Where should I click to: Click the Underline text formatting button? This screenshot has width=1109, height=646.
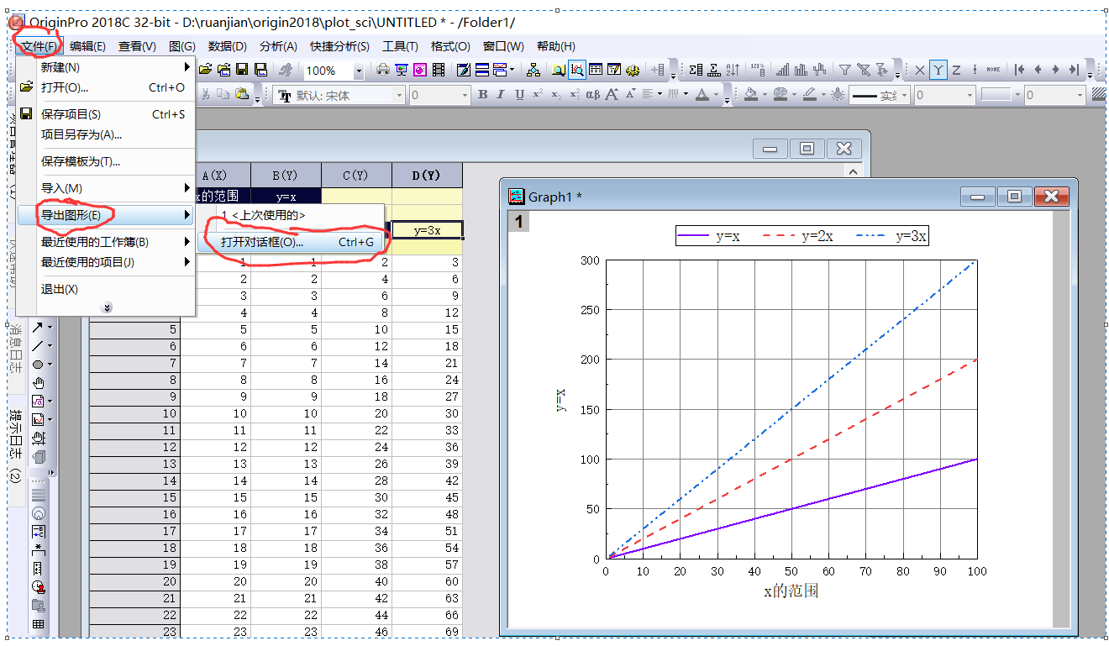[519, 95]
